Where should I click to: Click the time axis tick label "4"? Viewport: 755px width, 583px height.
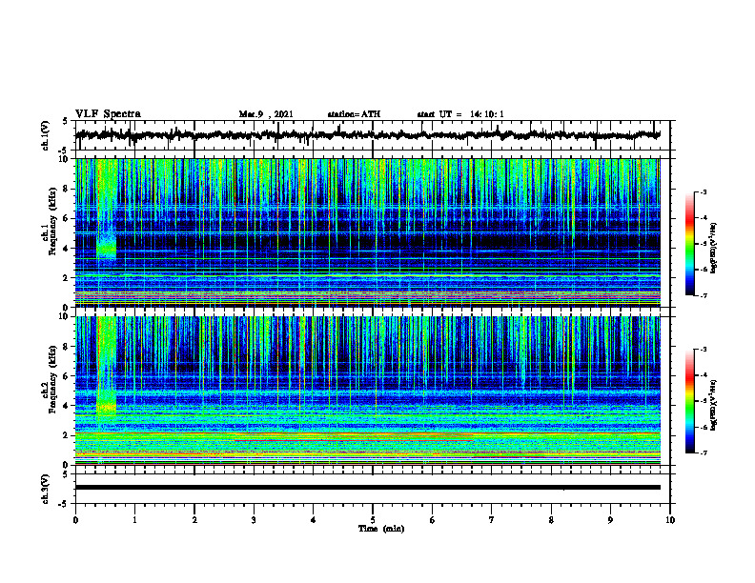click(314, 520)
